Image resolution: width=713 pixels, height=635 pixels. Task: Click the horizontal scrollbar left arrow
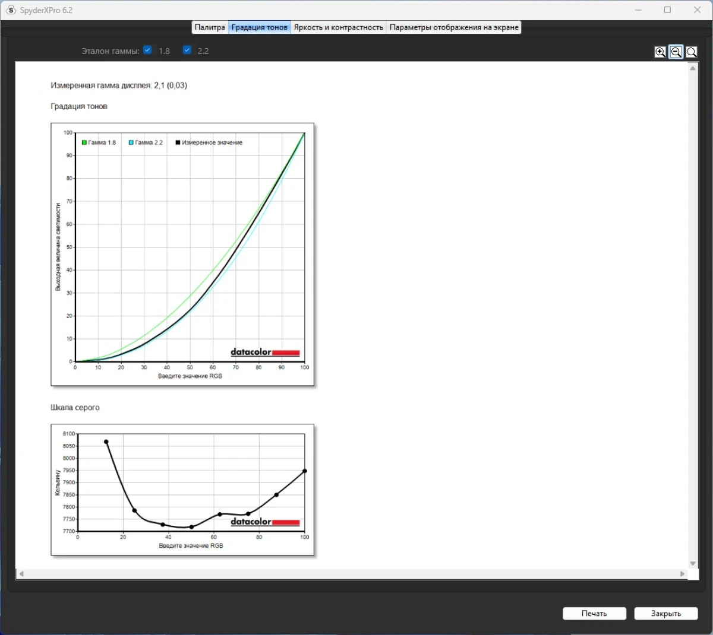(x=21, y=574)
